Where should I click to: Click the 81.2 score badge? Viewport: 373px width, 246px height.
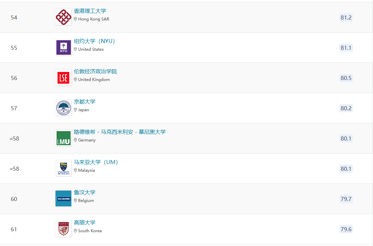point(346,17)
